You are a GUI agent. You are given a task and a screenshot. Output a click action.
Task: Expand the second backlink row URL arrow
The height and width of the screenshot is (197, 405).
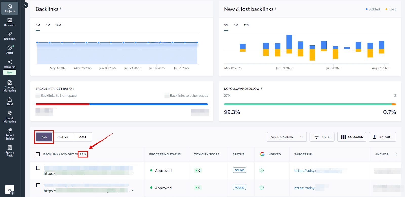pos(132,191)
